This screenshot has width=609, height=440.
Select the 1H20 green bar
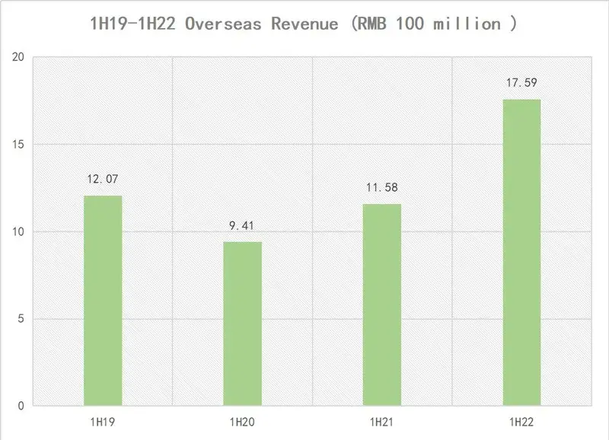[242, 324]
